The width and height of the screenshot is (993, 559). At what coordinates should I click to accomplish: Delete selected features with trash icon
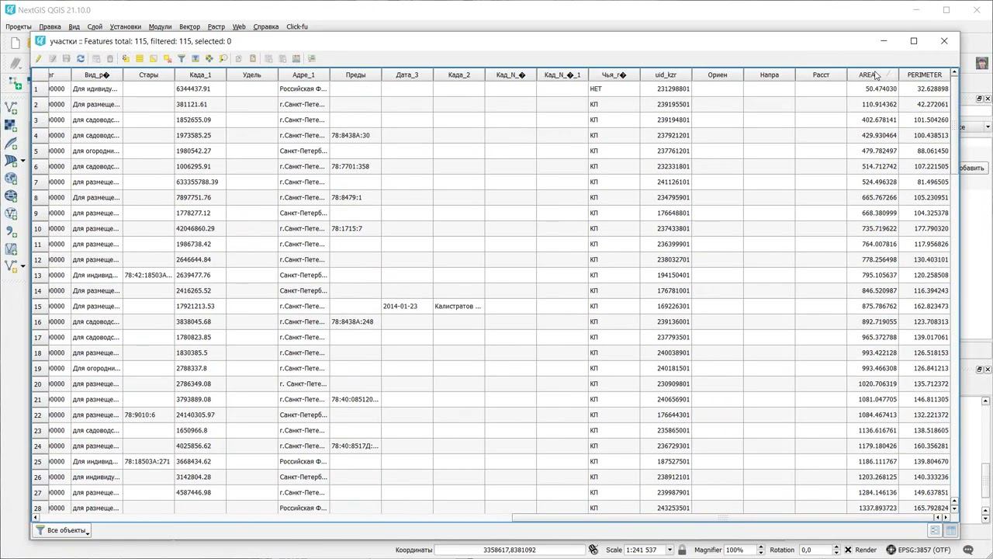click(x=110, y=58)
